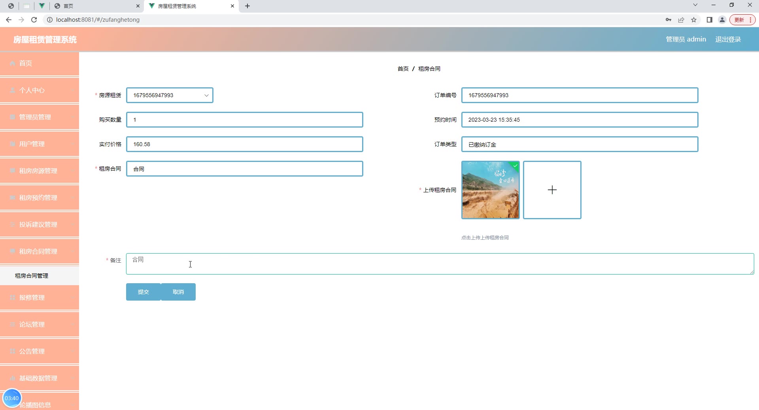Viewport: 759px width, 410px height.
Task: Click the icon beside 用户管理
Action: 13,144
